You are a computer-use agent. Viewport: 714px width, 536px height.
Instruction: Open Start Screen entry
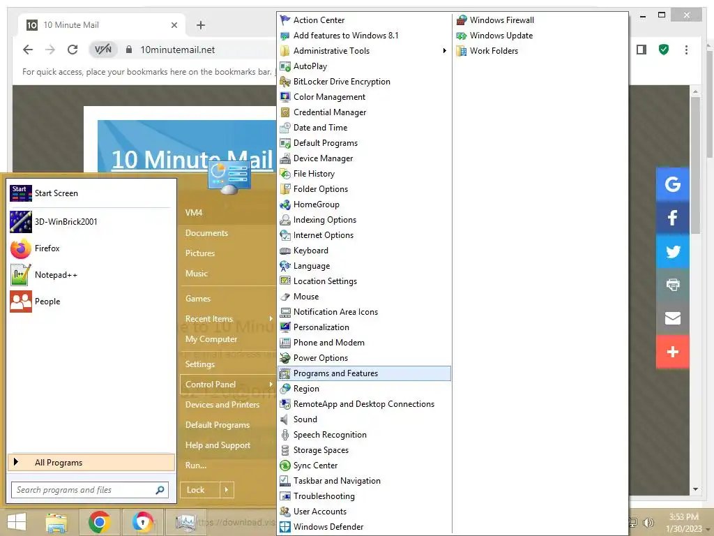[x=91, y=193]
